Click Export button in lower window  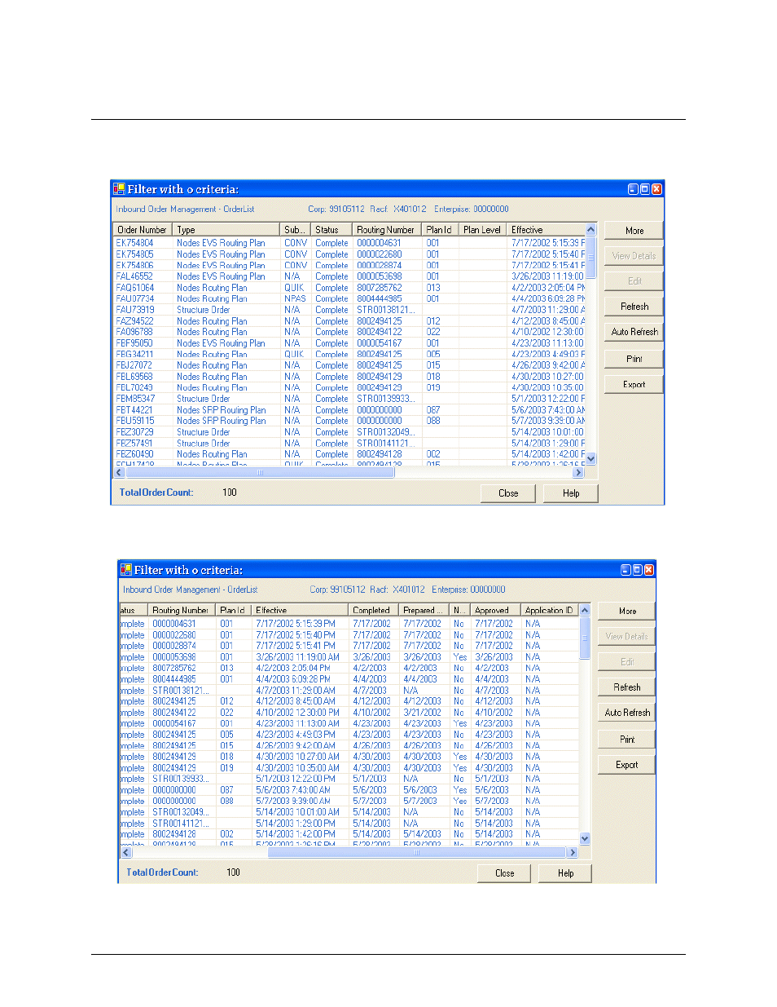click(x=626, y=765)
